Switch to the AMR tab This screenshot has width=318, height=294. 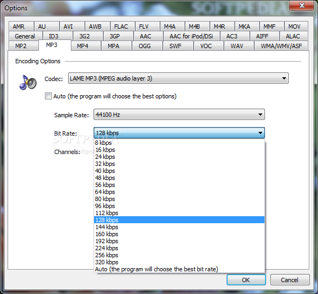click(21, 26)
